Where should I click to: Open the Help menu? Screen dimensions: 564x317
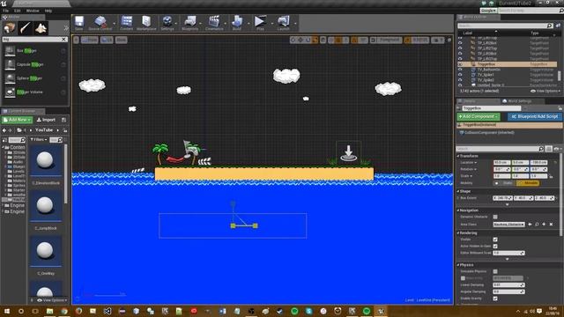click(48, 11)
